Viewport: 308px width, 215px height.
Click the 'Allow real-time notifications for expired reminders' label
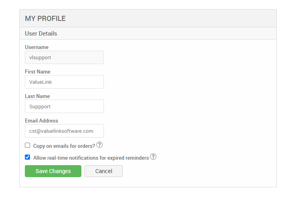91,158
